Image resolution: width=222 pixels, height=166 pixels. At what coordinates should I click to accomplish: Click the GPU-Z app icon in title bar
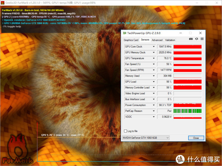pos(125,33)
